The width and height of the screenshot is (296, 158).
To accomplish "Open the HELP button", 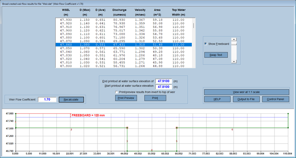I will pyautogui.click(x=217, y=99).
